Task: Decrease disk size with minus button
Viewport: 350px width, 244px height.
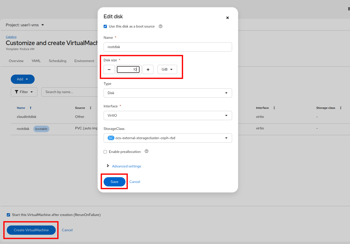Action: 109,69
